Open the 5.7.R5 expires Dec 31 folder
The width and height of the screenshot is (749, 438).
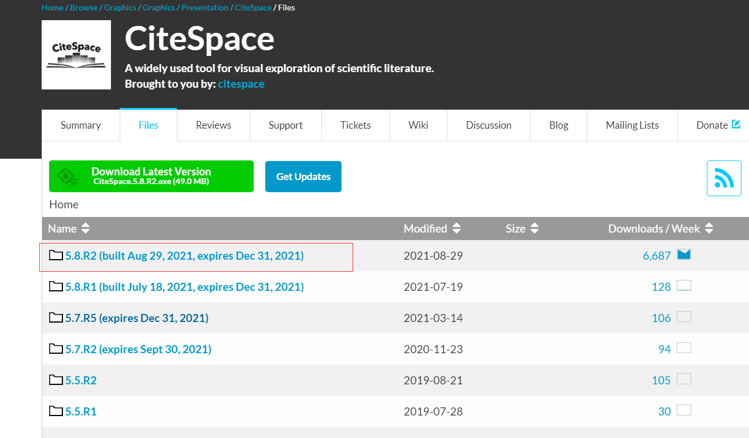pyautogui.click(x=137, y=317)
